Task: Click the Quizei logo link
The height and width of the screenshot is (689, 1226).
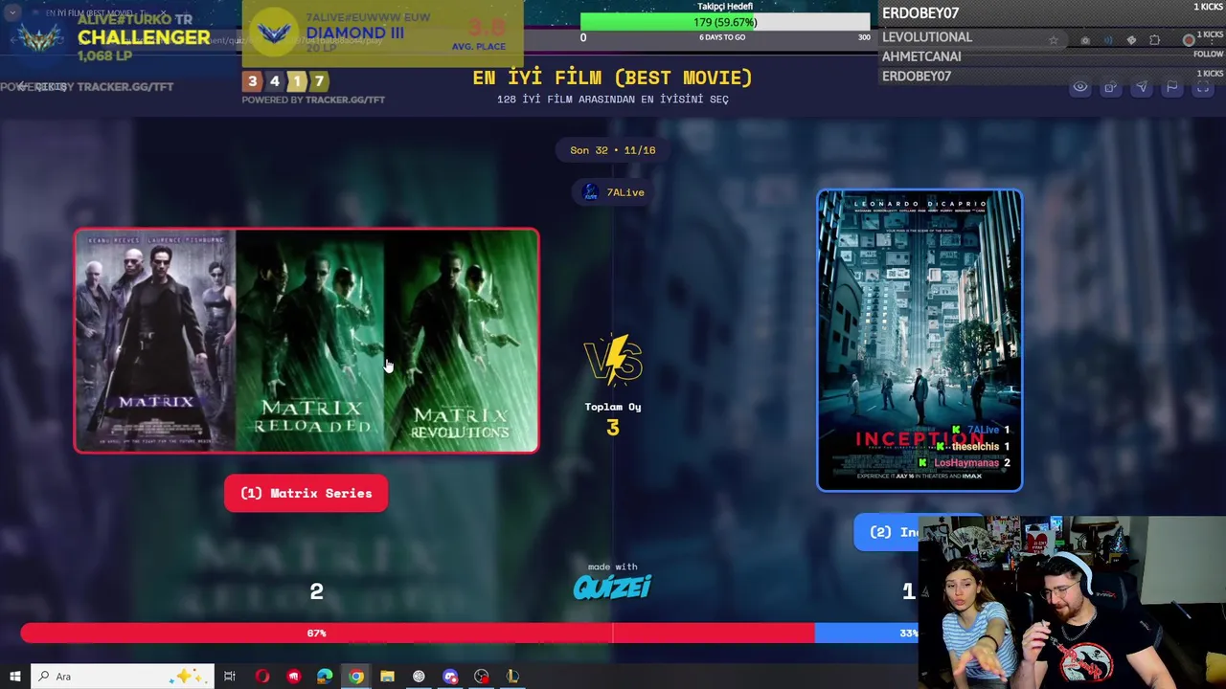Action: point(612,587)
